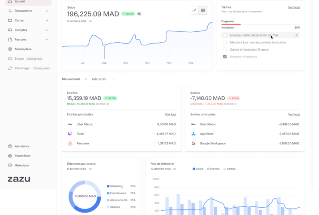Expand the Transactions menu chevron
This screenshot has width=319, height=215.
click(x=47, y=11)
